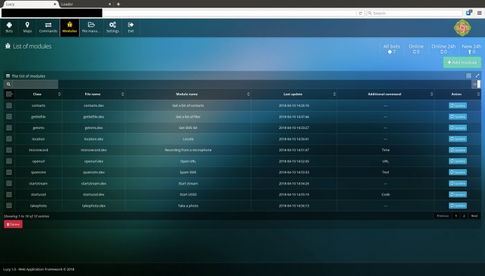Click the module search magnifier icon
485x276 pixels.
pyautogui.click(x=8, y=84)
